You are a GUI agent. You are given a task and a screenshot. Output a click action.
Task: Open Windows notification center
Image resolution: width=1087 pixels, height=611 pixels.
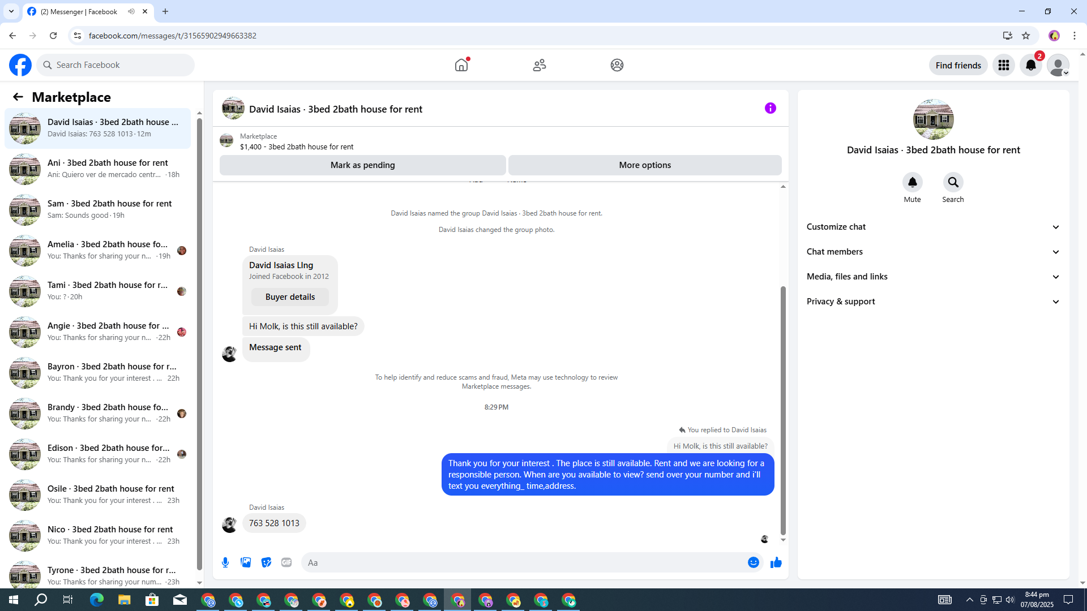1069,600
